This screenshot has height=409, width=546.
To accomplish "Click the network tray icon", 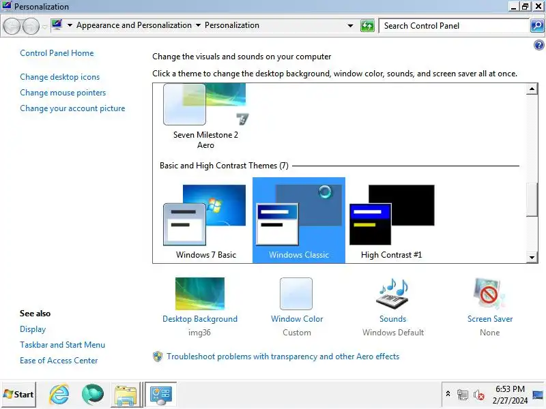I will 463,395.
